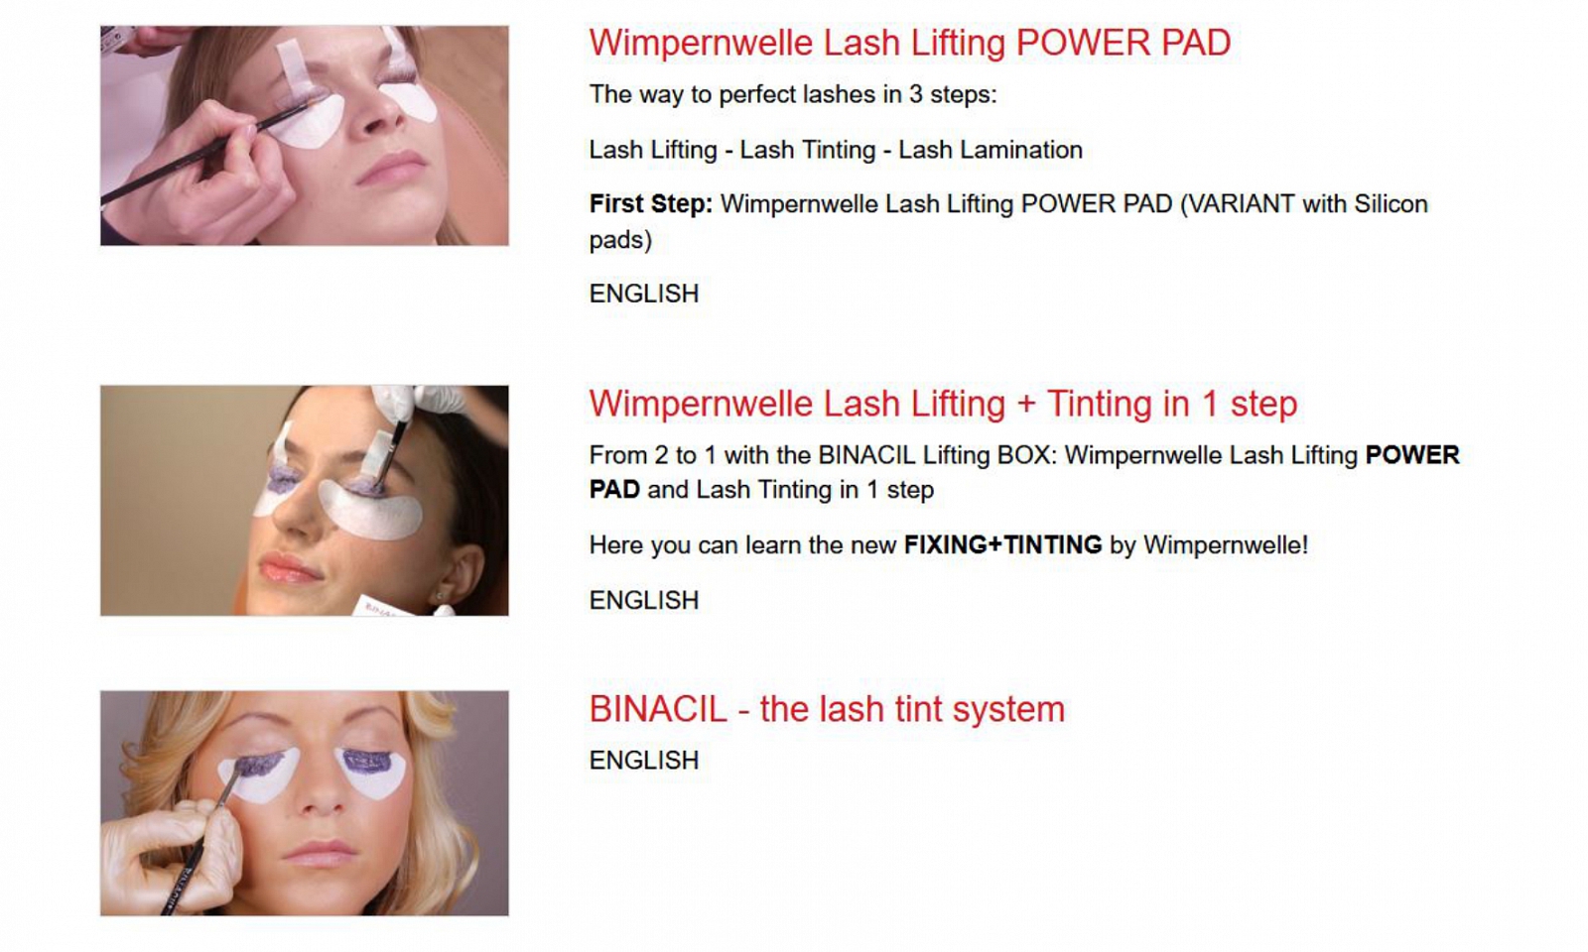
Task: Click the bold 'FIXING+TINTING' text
Action: (x=1002, y=544)
